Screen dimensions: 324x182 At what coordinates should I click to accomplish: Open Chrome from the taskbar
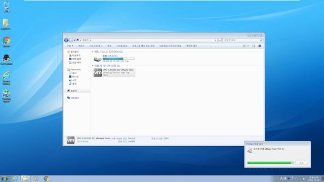pos(46,178)
